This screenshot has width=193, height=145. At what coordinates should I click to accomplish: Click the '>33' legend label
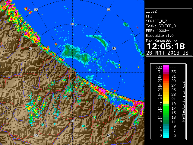159,67
